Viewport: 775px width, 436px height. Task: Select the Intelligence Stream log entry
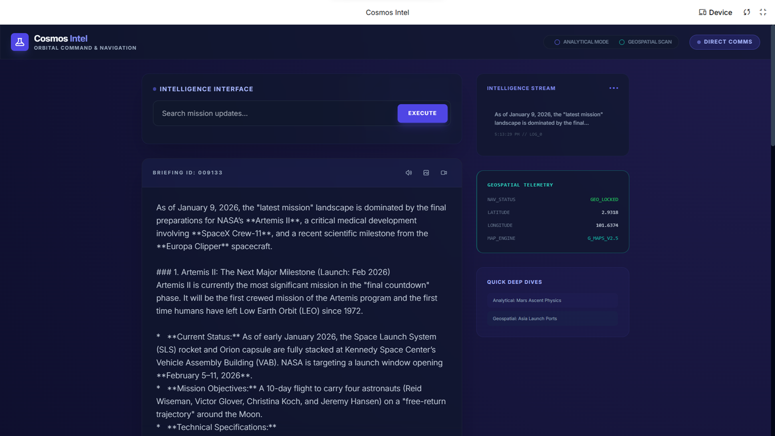tap(552, 124)
